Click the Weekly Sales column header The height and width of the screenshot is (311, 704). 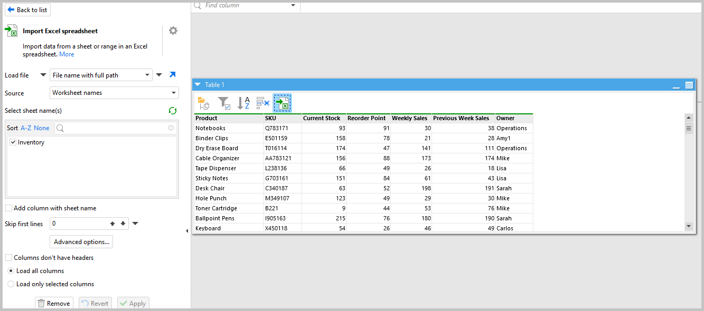click(411, 118)
